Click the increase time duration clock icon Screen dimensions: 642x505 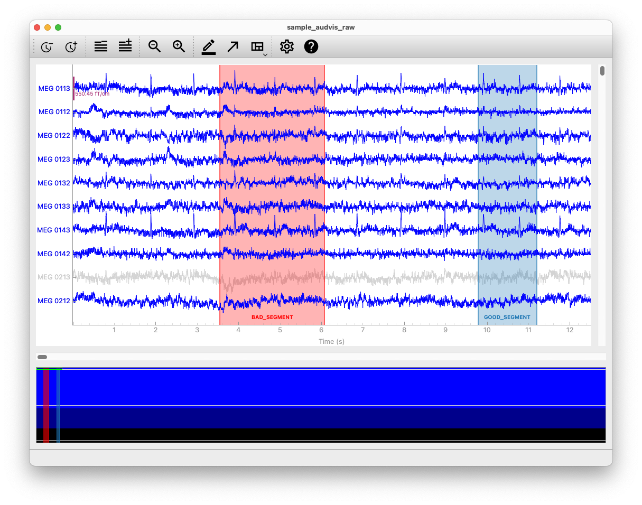(71, 47)
